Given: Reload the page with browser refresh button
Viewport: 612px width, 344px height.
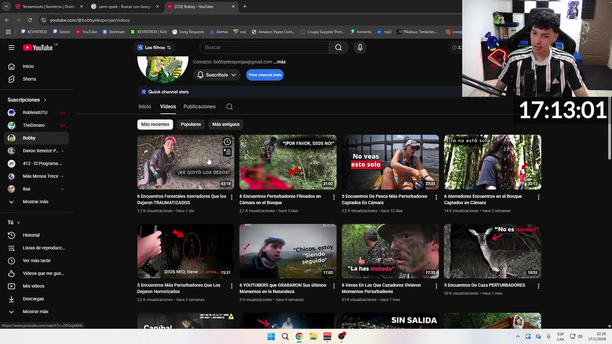Looking at the screenshot, I should [30, 20].
